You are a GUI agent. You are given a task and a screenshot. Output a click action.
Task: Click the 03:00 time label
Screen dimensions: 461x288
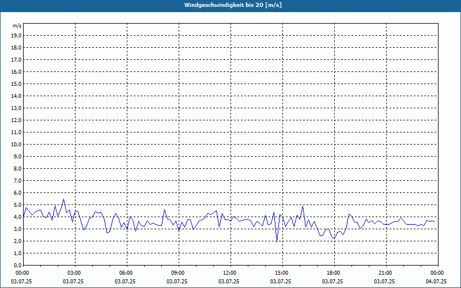click(73, 273)
